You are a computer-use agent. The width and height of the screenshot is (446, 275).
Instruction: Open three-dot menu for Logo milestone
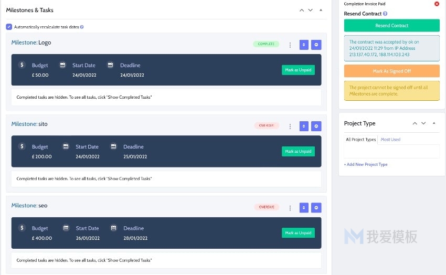pos(290,45)
